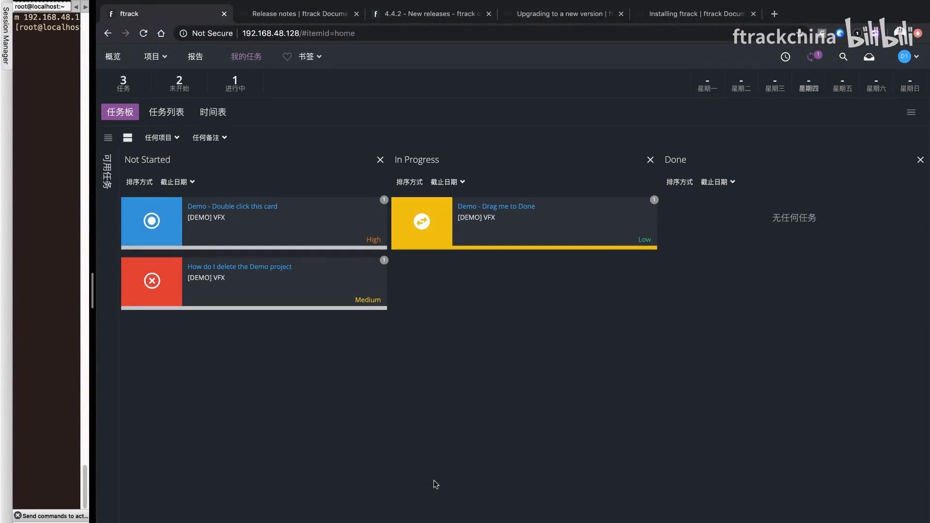Click red X status icon on delete Demo card
This screenshot has height=523, width=930.
pos(152,281)
